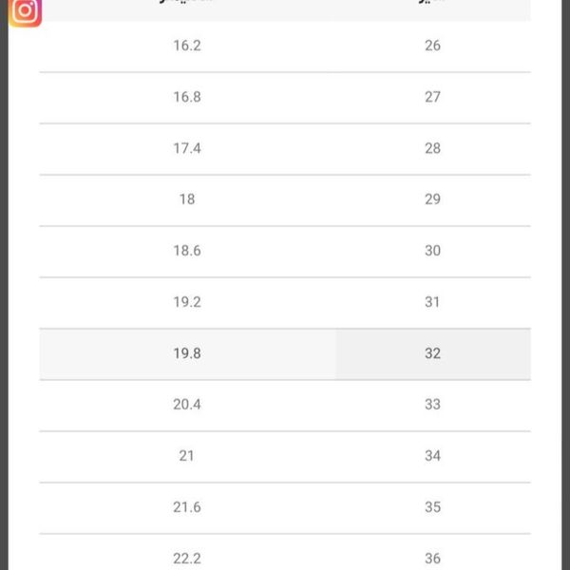570x570 pixels.
Task: Choose size 34 in the table
Action: point(432,456)
